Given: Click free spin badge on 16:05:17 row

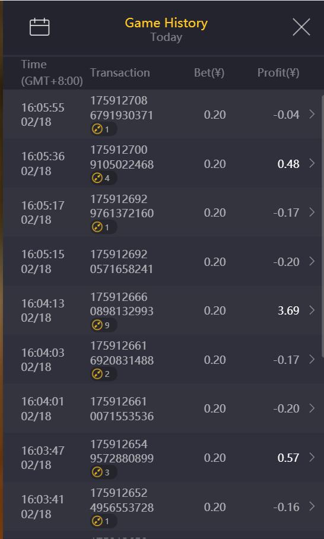Looking at the screenshot, I should 103,227.
